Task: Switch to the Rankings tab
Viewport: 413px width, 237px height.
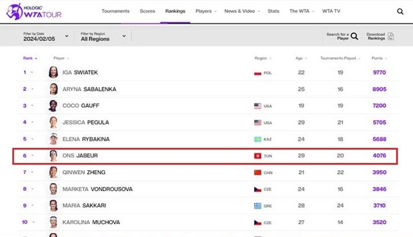Action: tap(175, 11)
